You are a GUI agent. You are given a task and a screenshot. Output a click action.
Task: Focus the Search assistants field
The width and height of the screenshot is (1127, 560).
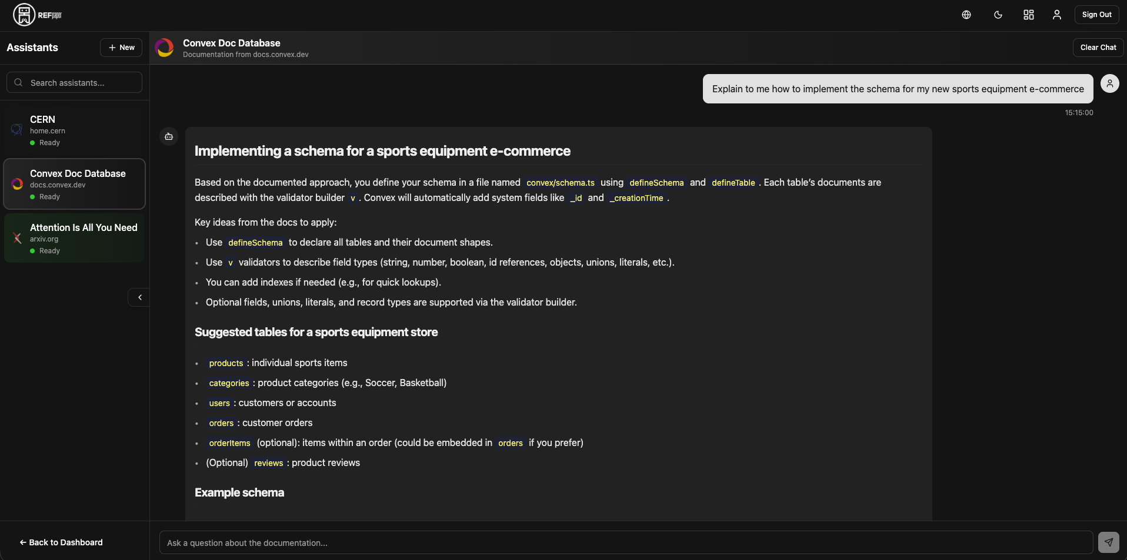75,83
